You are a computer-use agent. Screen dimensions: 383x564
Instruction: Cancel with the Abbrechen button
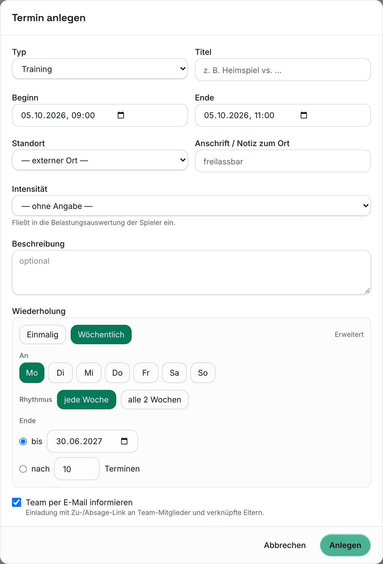[285, 545]
